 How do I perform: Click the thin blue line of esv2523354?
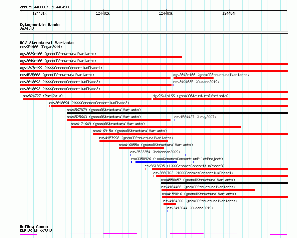(158, 155)
